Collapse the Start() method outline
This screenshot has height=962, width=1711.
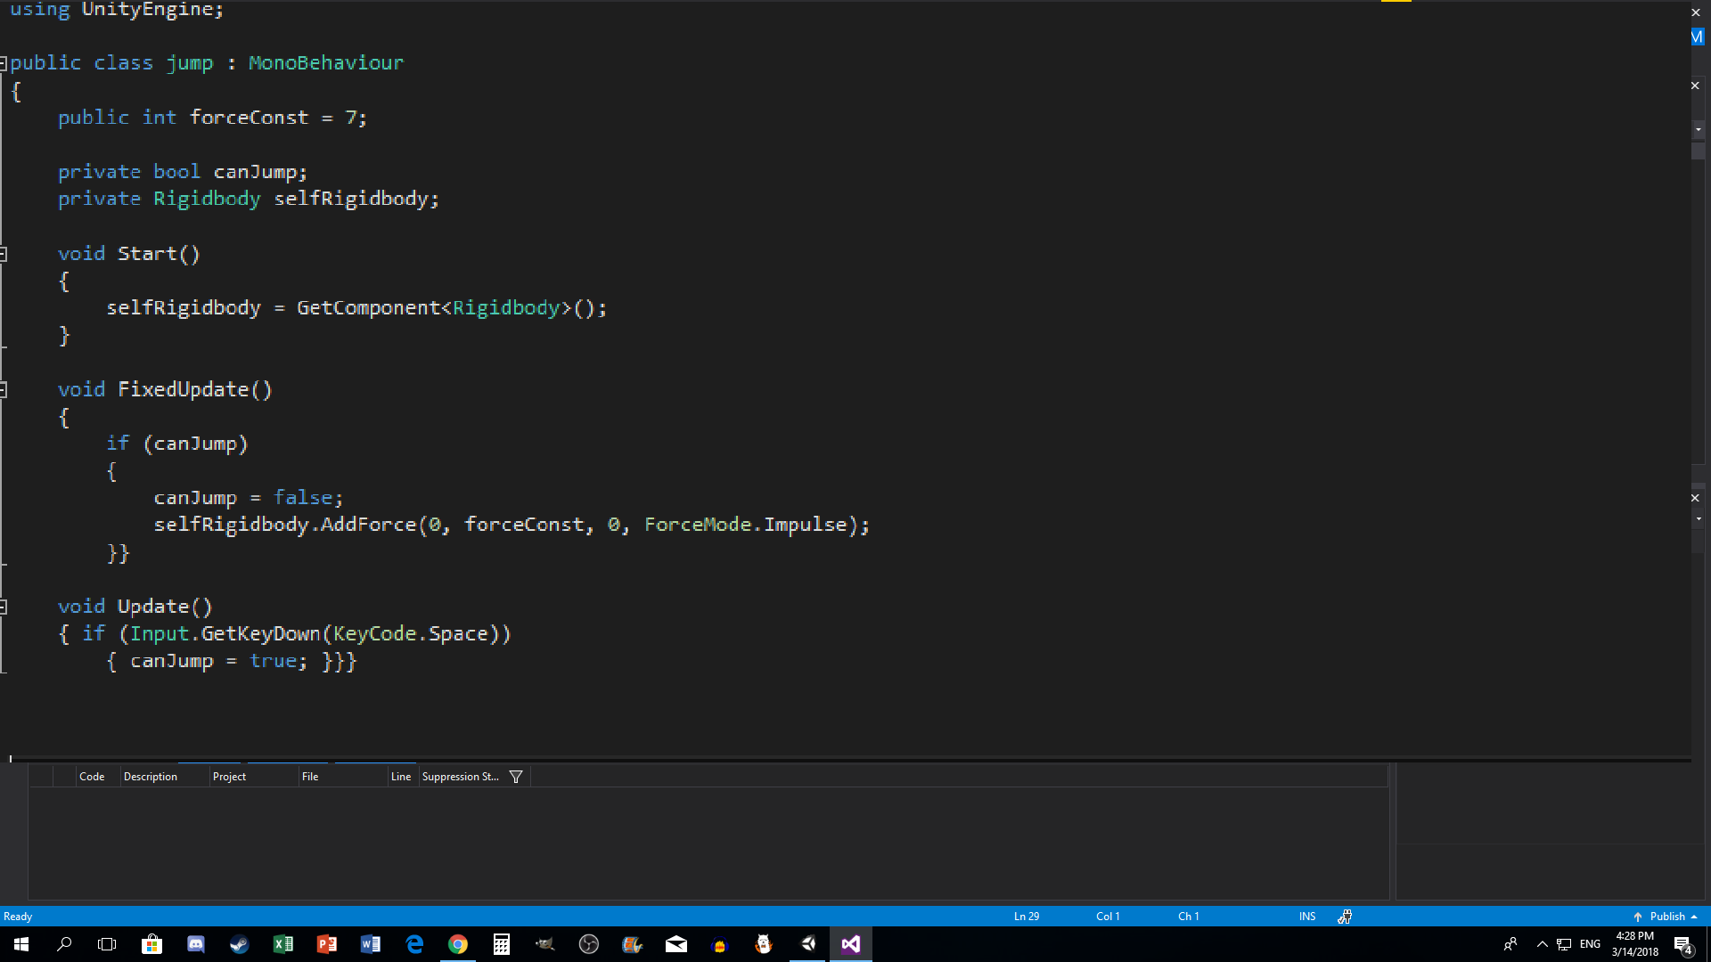pos(4,255)
